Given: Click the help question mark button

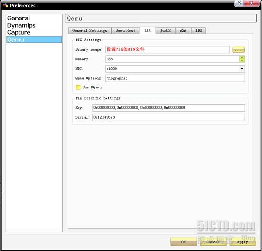Looking at the screenshot, I should pyautogui.click(x=239, y=3).
